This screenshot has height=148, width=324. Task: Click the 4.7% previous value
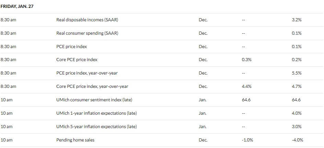click(297, 86)
